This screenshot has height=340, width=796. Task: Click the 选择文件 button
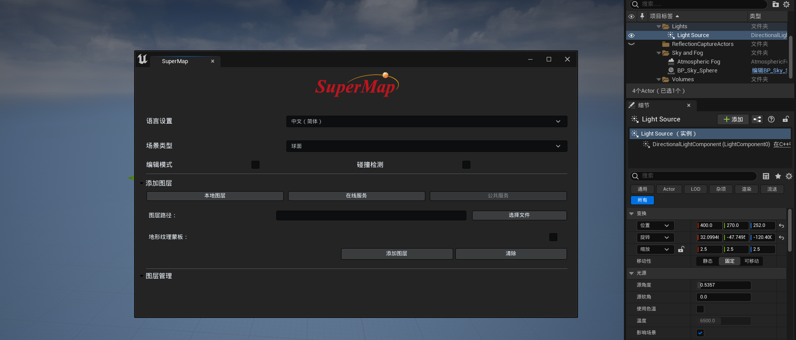point(519,215)
